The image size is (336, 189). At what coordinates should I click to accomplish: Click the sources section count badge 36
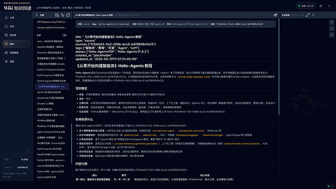(x=64, y=35)
